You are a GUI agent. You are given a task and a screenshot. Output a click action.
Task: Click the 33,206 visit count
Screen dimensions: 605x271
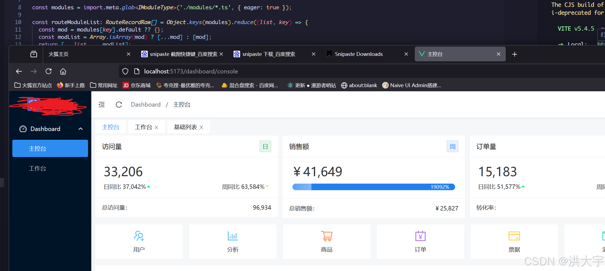[123, 172]
